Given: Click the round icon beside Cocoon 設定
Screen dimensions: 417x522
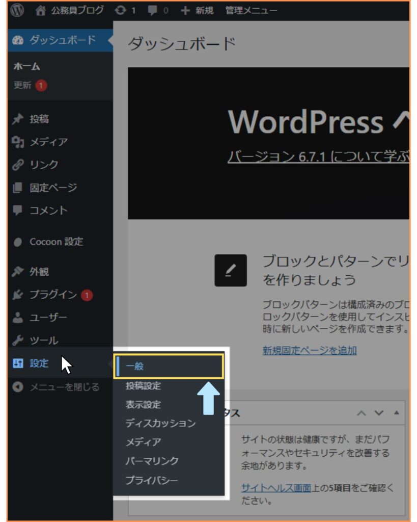Looking at the screenshot, I should pyautogui.click(x=18, y=242).
